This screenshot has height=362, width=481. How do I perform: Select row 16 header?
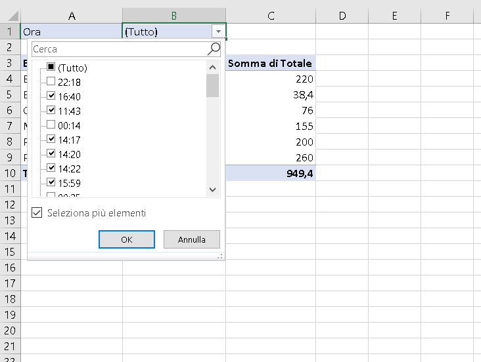coord(10,268)
